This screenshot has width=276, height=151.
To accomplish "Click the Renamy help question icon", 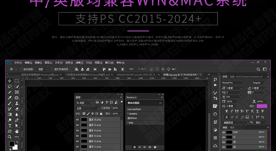I will point(155,147).
